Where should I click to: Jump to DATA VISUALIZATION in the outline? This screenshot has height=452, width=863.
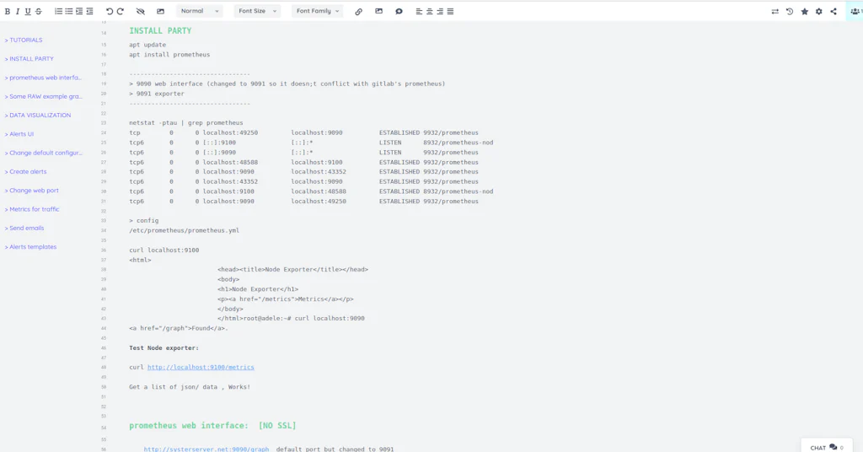click(x=38, y=115)
